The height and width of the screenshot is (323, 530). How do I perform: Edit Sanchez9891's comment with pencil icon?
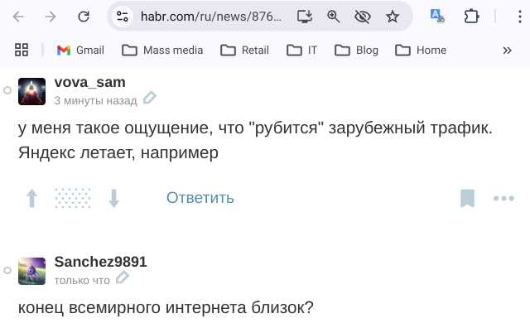123,277
